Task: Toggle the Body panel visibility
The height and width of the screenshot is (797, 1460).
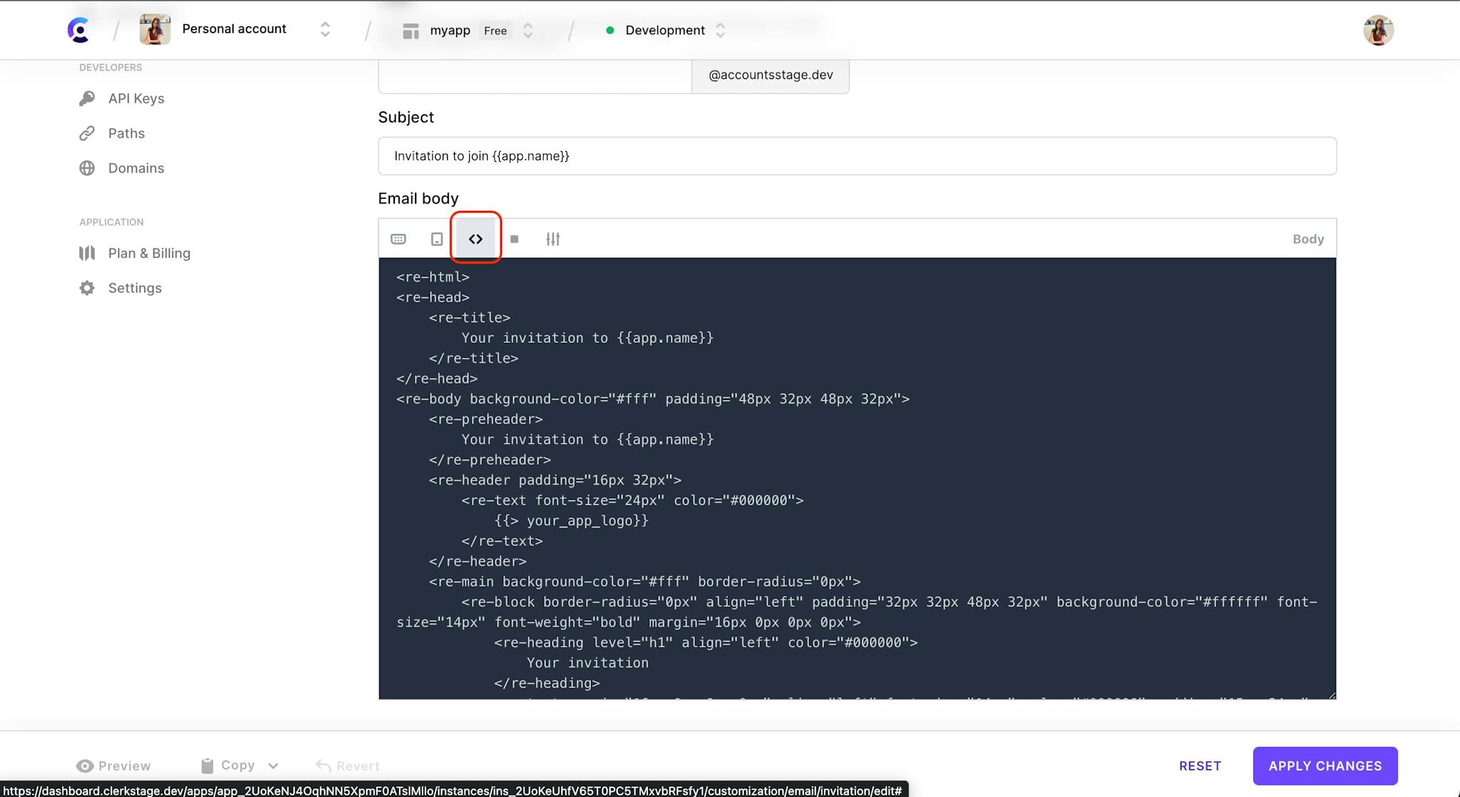Action: click(1309, 239)
